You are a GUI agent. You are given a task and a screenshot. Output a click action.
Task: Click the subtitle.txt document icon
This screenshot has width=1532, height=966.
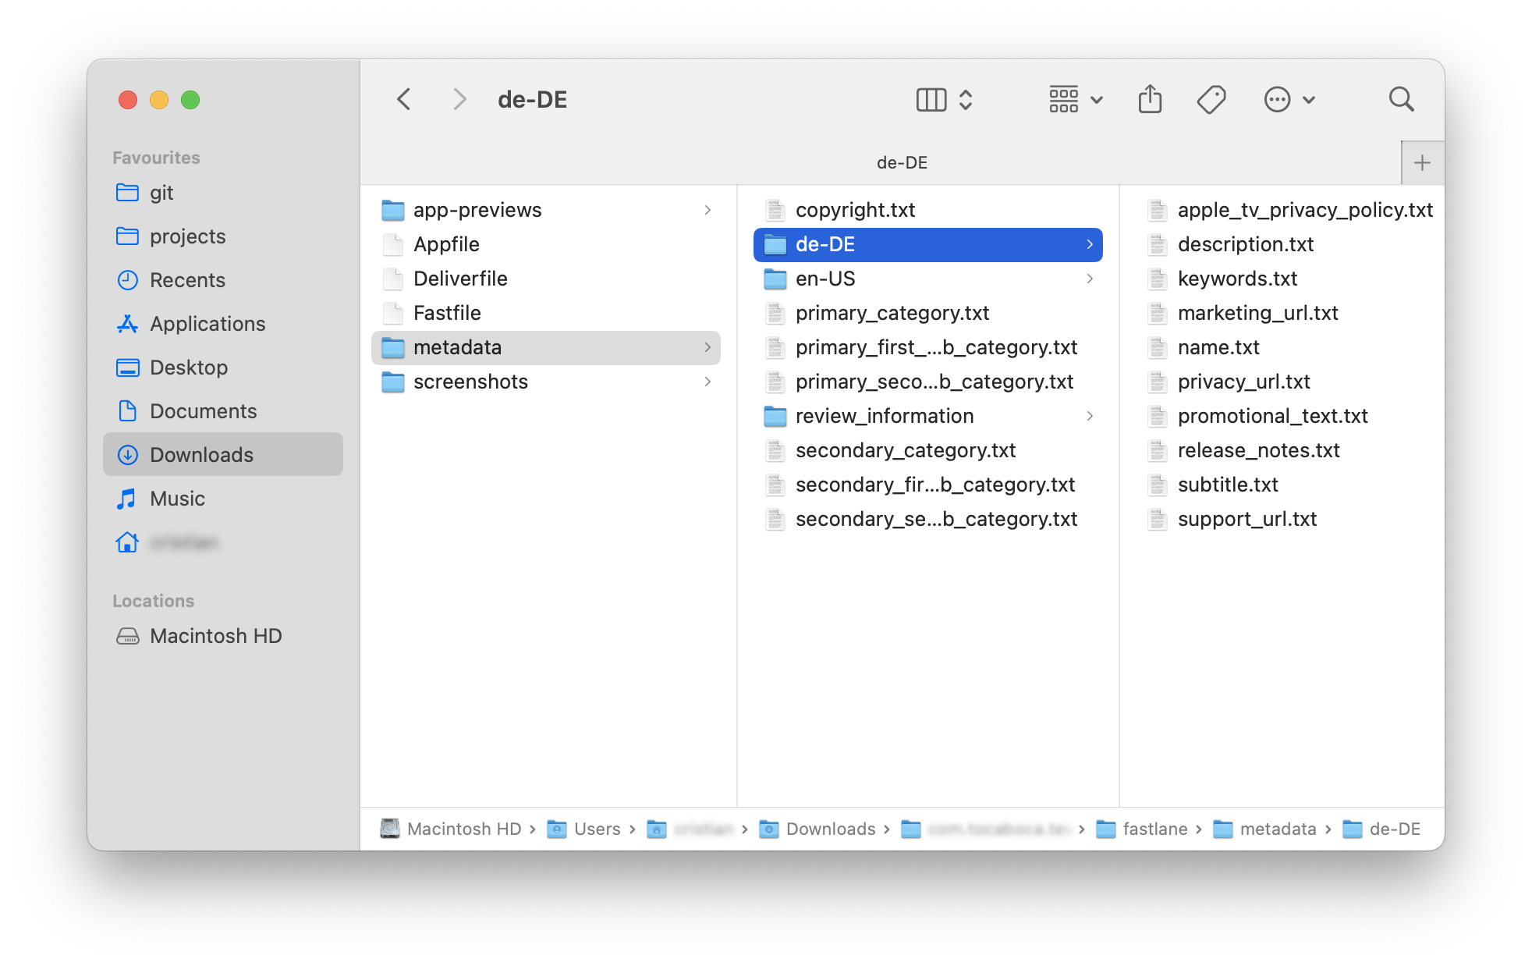pyautogui.click(x=1157, y=485)
